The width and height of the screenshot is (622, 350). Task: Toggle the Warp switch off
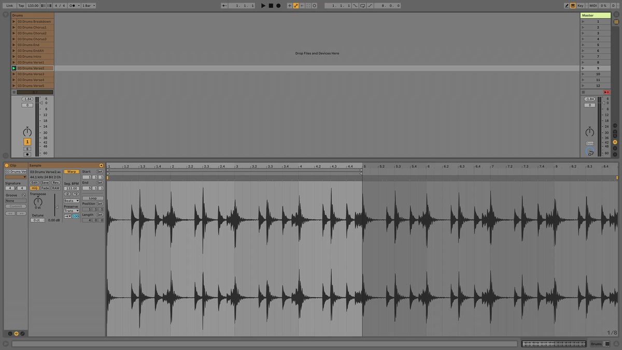coord(72,172)
